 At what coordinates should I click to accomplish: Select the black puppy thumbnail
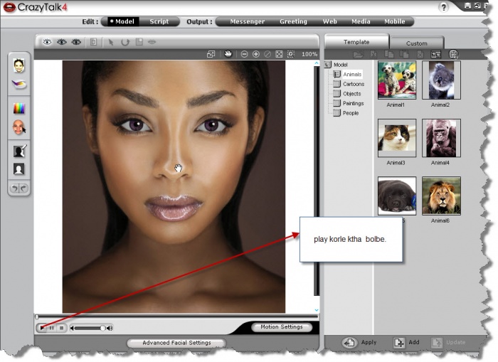point(397,196)
